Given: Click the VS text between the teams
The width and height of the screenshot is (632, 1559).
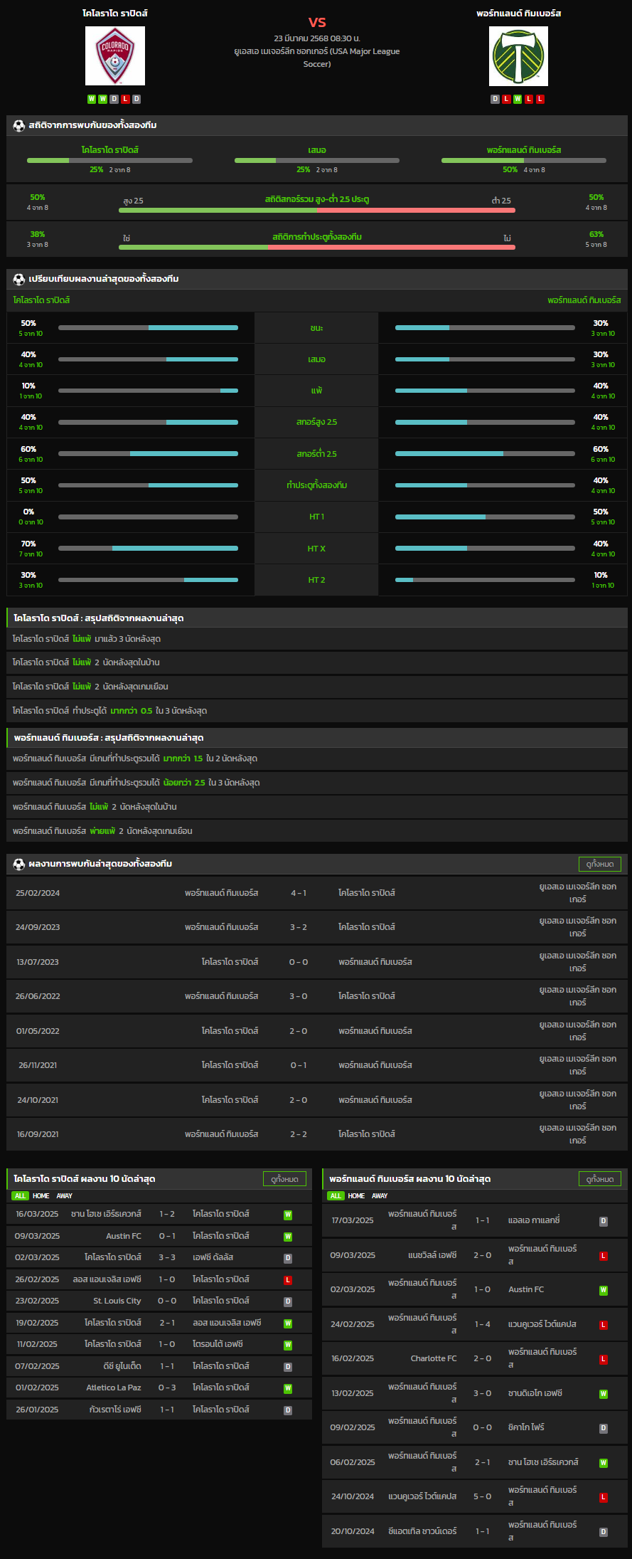Looking at the screenshot, I should click(x=317, y=22).
